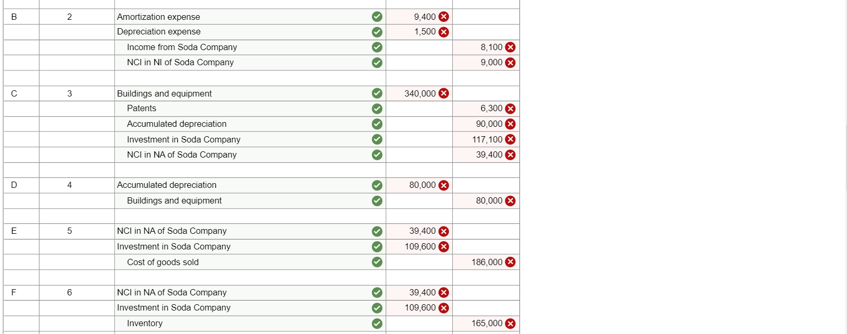This screenshot has height=334, width=847.
Task: Click the red X next to 340,000
Action: (443, 93)
